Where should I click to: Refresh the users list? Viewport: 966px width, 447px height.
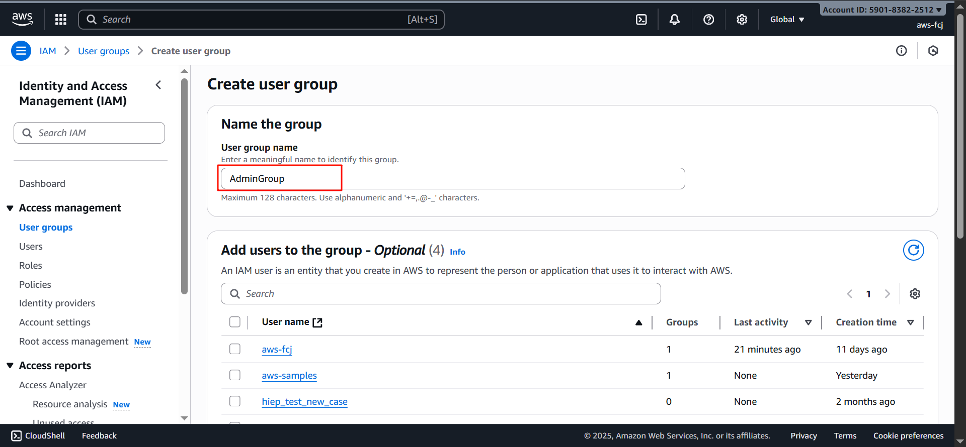[914, 250]
